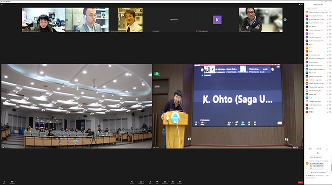
Task: Toggle the K. Ohto row video-off icon
Action: (x=330, y=19)
